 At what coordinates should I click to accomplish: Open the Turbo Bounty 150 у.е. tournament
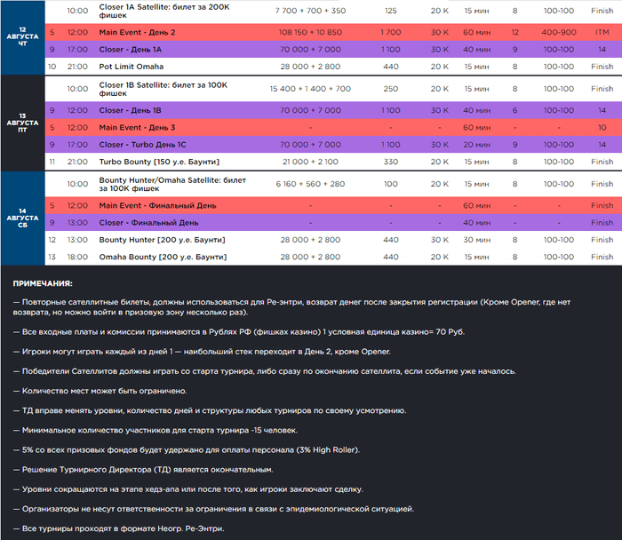coord(148,162)
